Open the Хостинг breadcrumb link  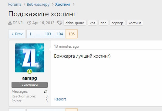(x=62, y=5)
